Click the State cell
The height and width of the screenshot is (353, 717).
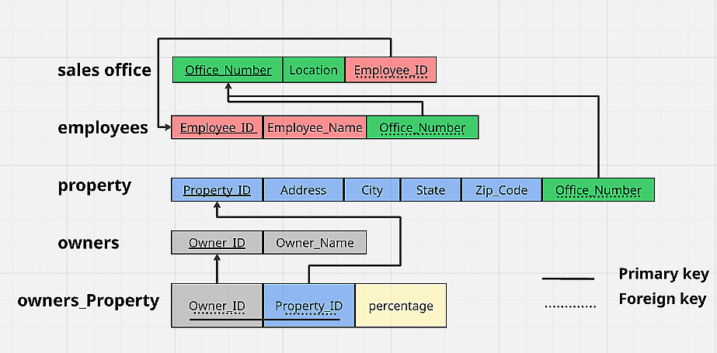pyautogui.click(x=431, y=189)
